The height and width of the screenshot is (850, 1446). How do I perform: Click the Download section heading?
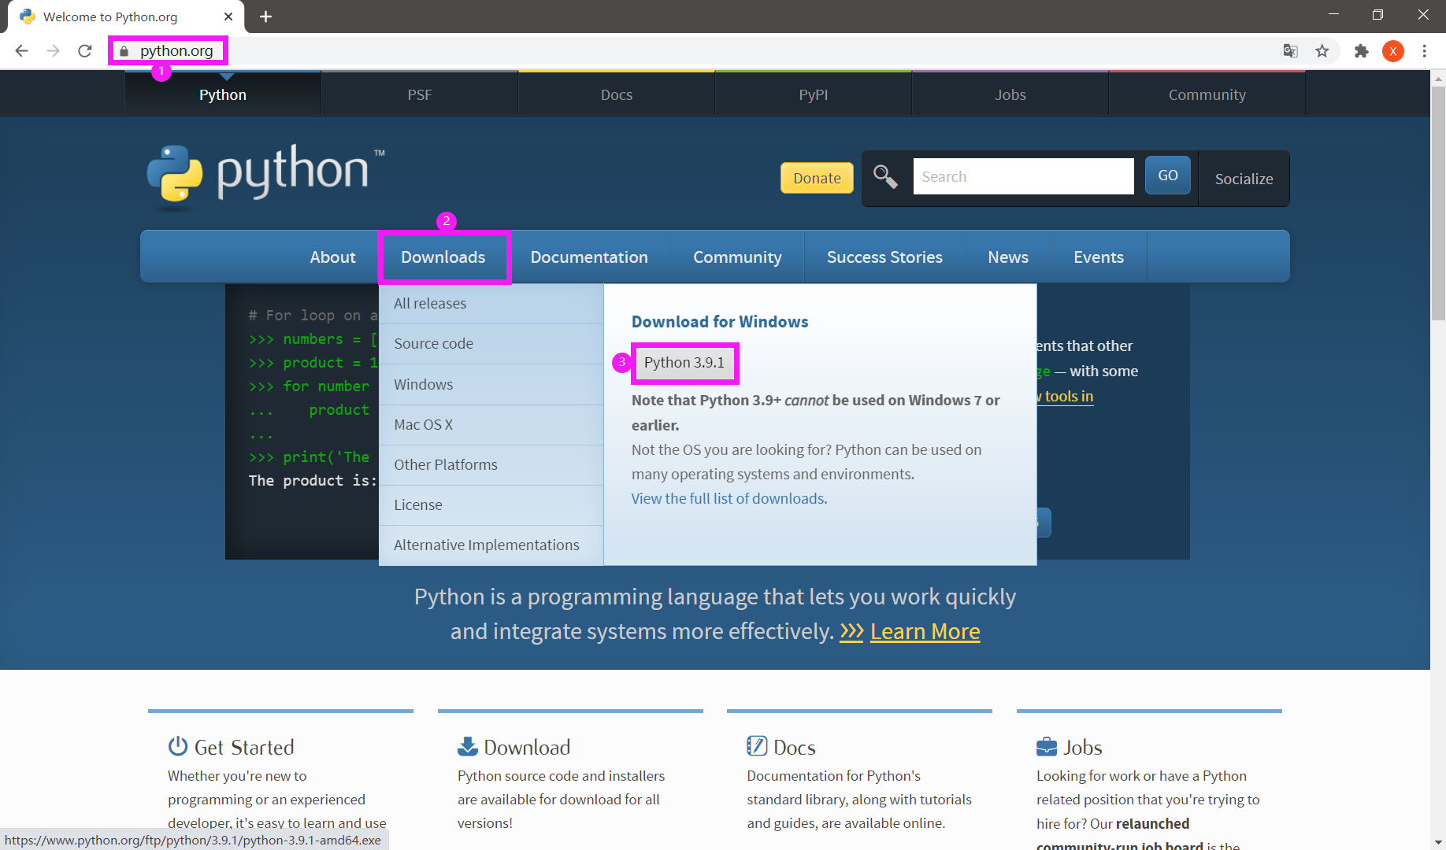click(527, 748)
